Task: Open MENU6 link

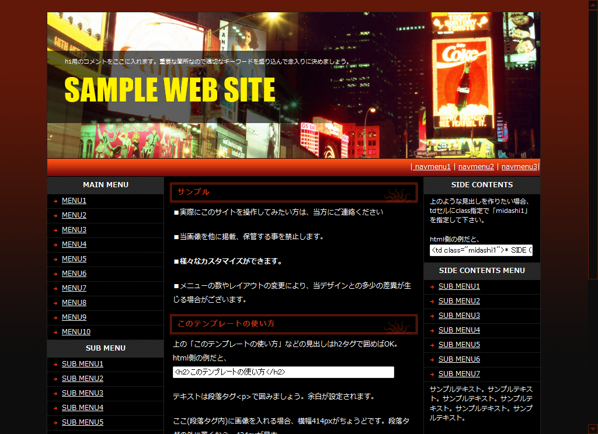Action: [74, 274]
